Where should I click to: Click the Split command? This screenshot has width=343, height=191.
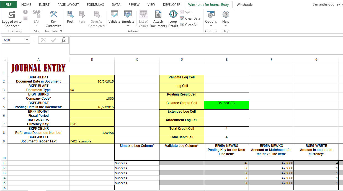(186, 12)
